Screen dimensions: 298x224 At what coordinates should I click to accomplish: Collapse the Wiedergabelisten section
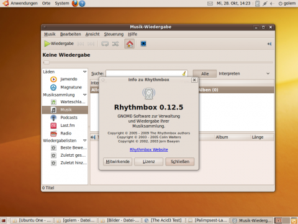coord(84,141)
